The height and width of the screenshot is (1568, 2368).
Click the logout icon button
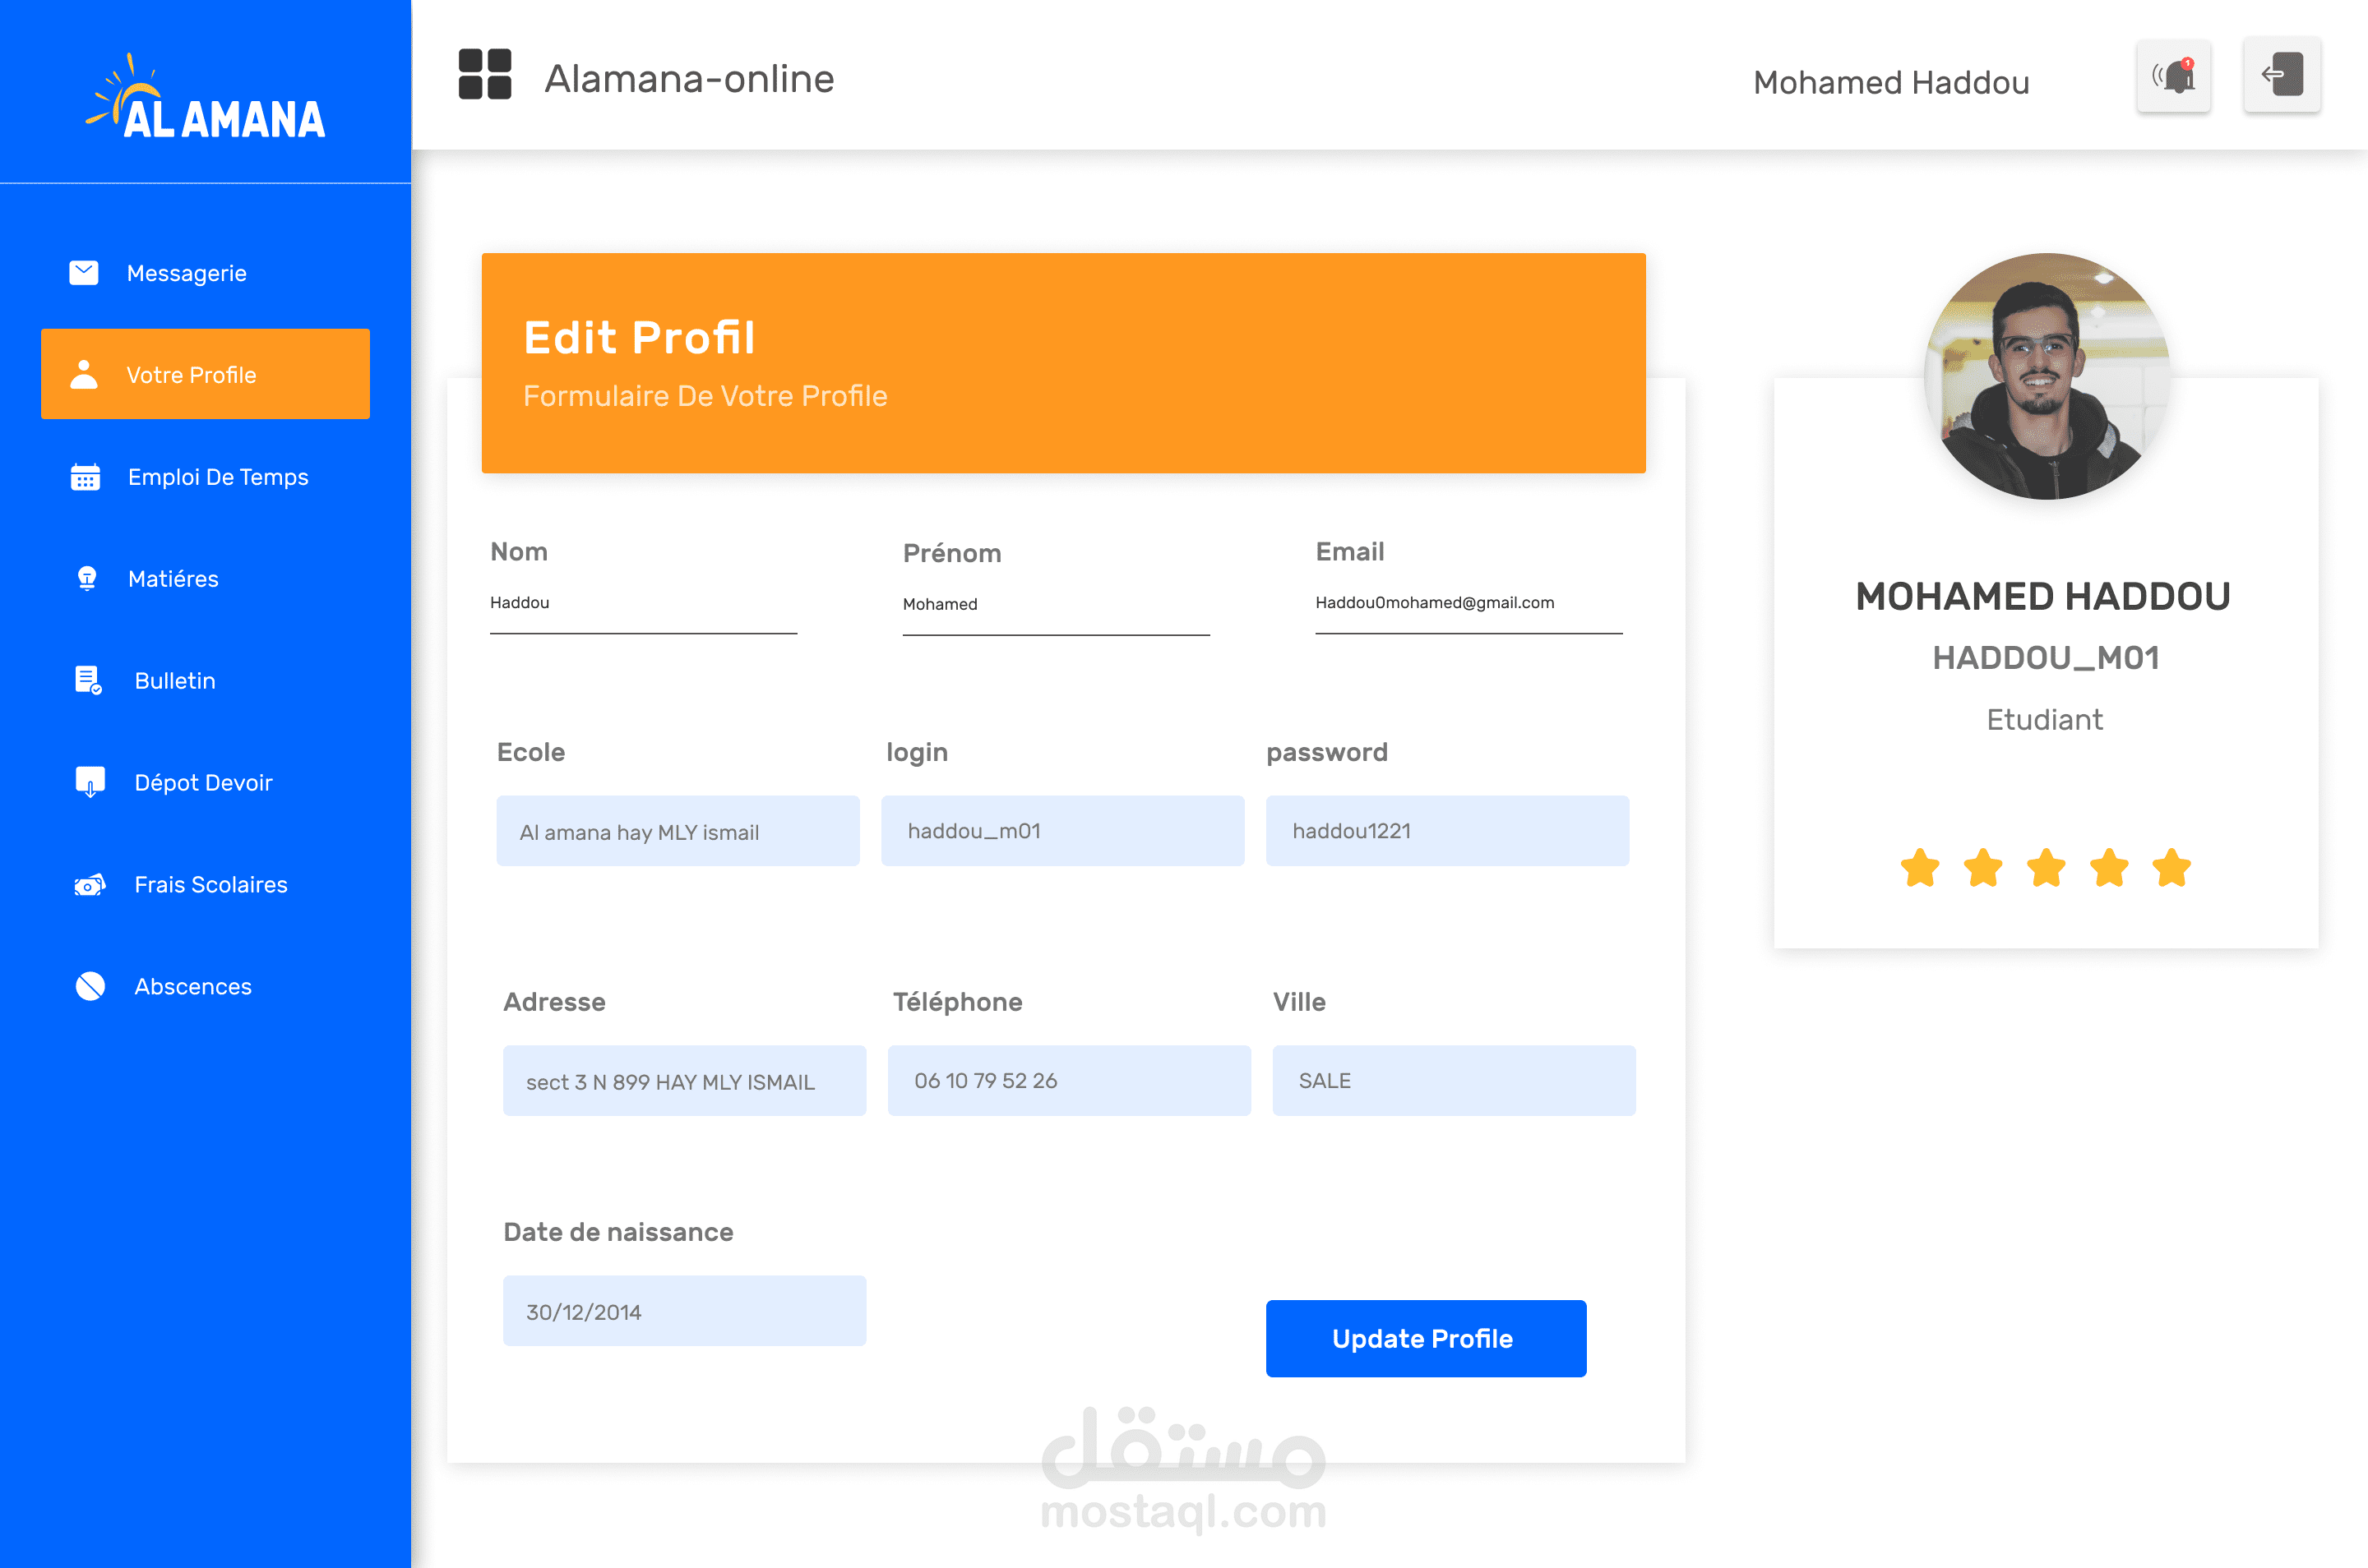[x=2281, y=75]
